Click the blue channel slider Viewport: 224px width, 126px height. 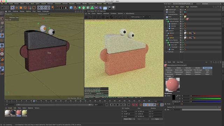click(x=206, y=101)
